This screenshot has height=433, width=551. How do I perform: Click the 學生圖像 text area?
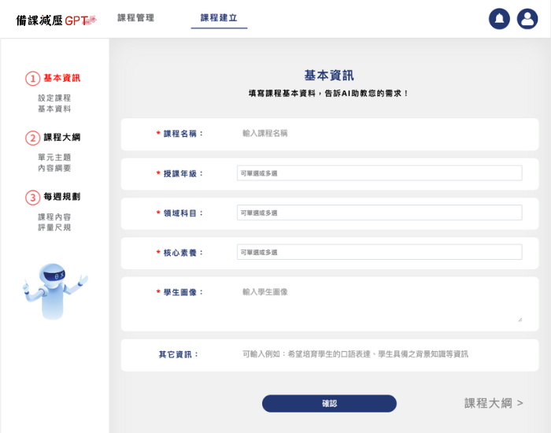click(x=379, y=303)
